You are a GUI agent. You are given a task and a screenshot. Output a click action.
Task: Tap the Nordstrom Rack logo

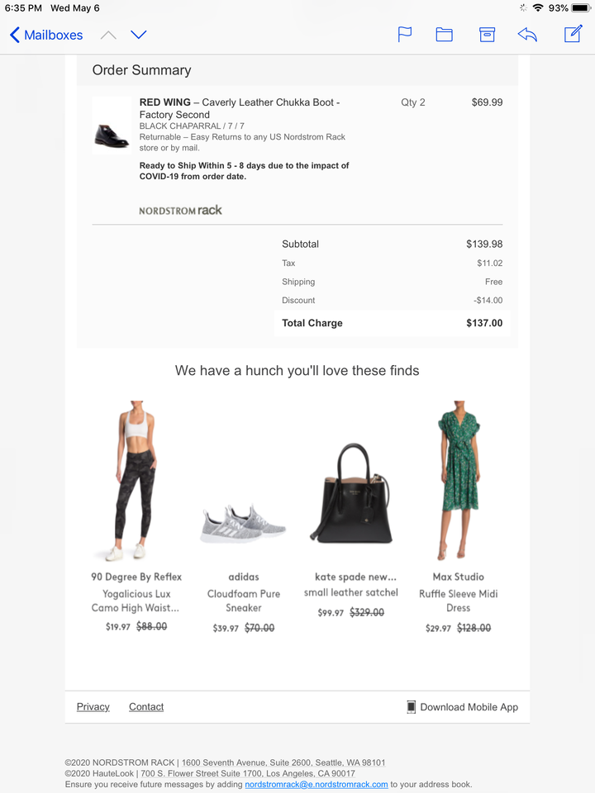point(180,210)
